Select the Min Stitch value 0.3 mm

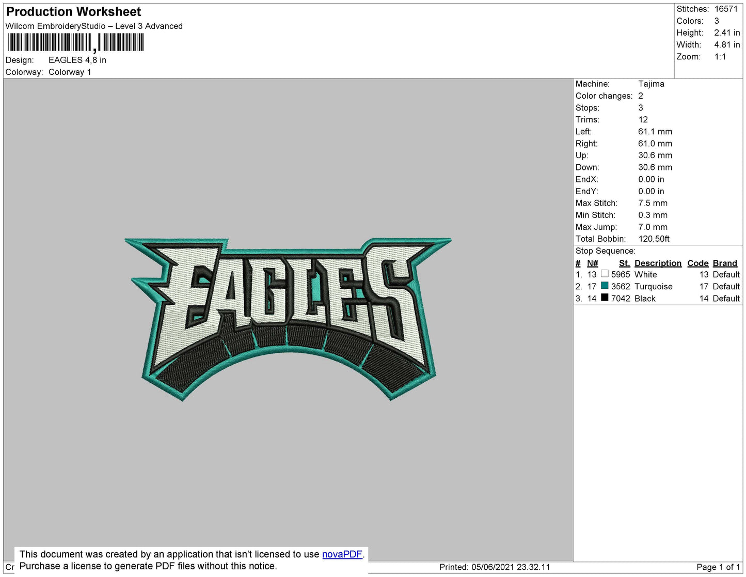tap(653, 215)
